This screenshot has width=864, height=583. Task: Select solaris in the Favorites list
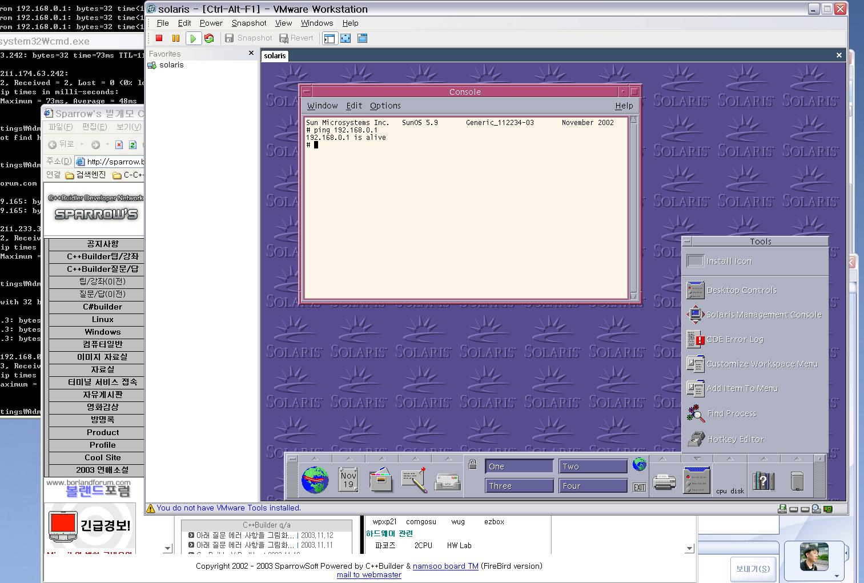click(171, 65)
